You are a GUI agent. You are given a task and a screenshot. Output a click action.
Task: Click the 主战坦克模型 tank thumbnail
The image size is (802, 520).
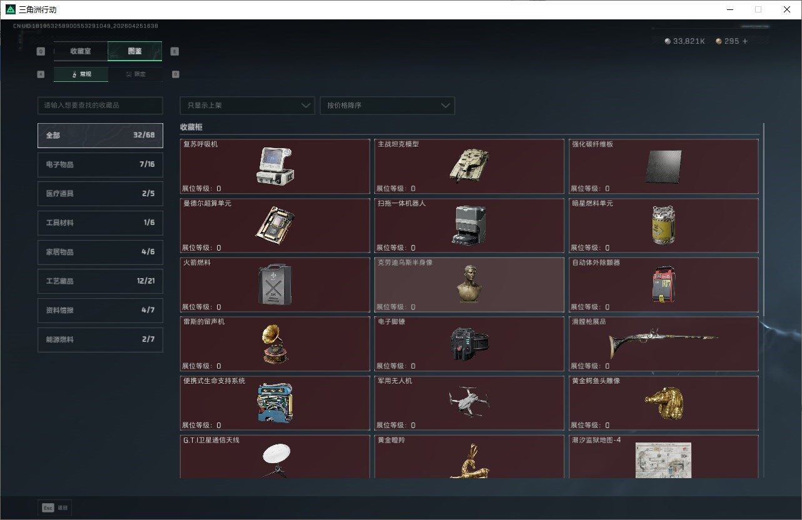click(470, 165)
